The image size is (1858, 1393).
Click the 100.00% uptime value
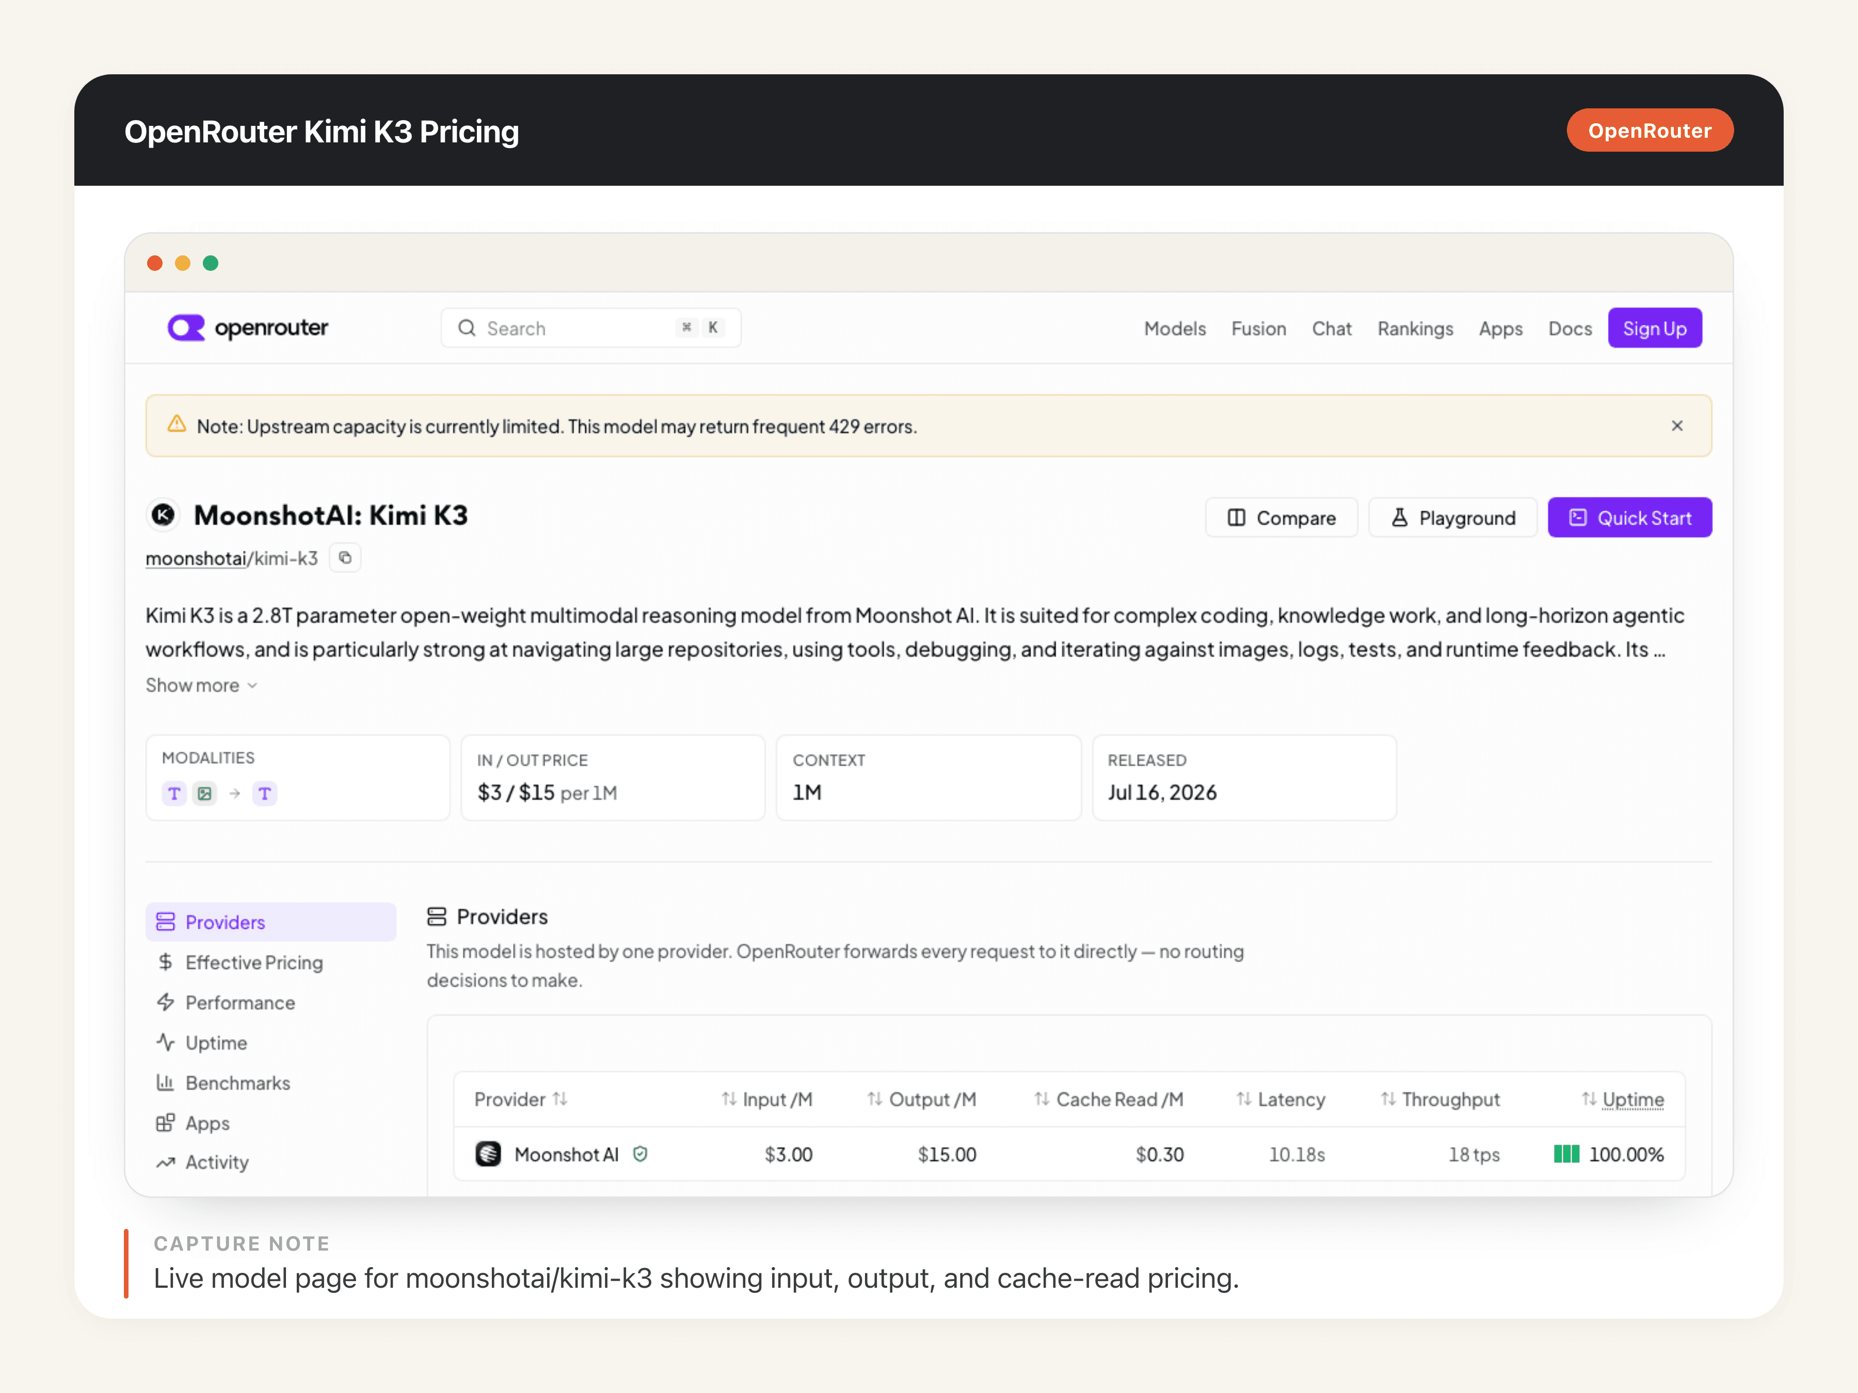coord(1626,1155)
